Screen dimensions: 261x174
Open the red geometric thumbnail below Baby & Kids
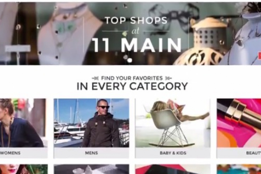(x=173, y=169)
